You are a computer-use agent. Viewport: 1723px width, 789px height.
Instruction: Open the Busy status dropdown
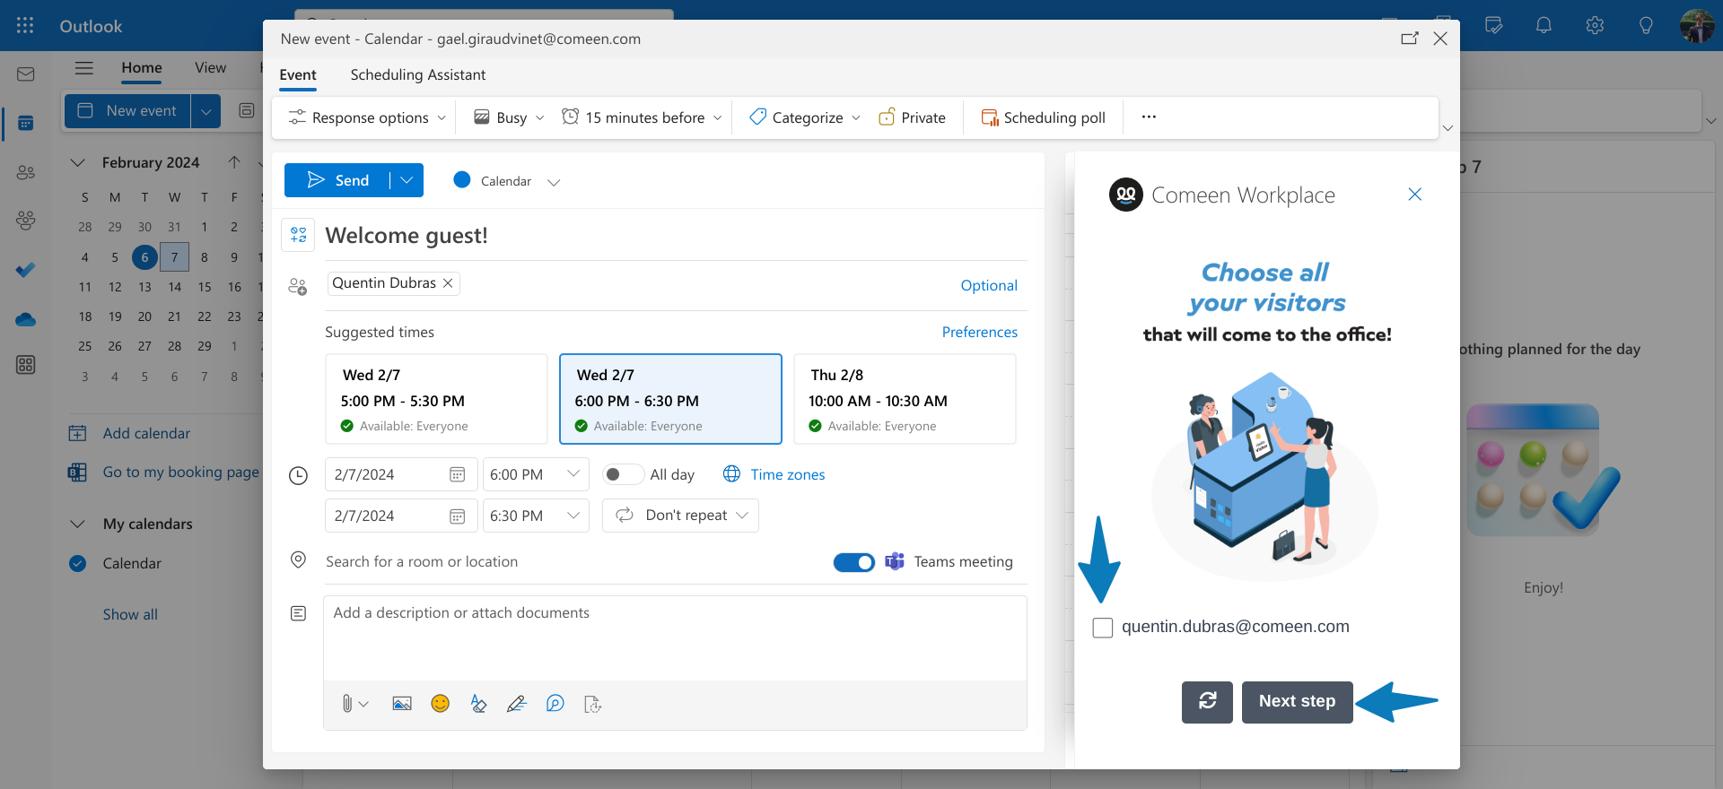(x=509, y=117)
